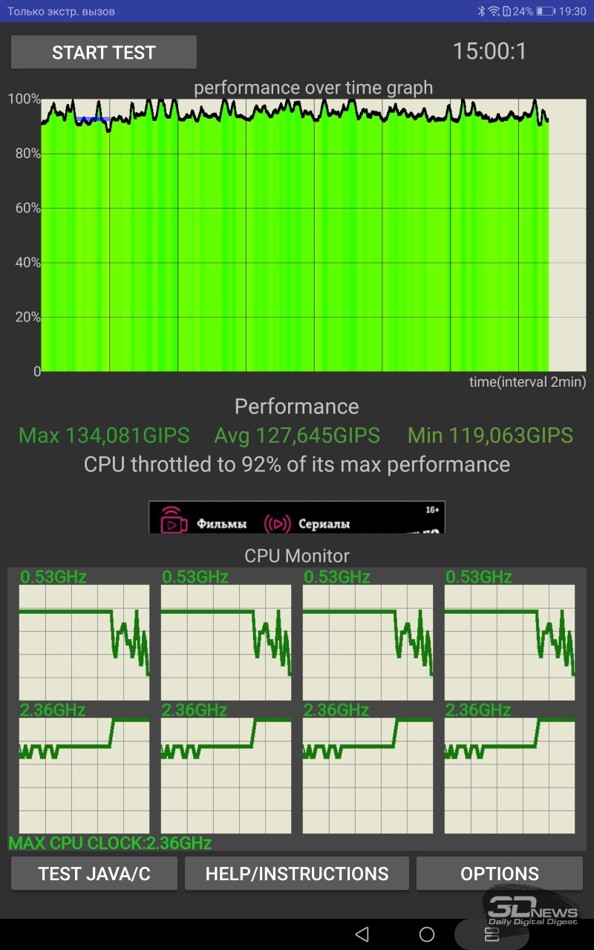Tap the battery indicator icon
Screen dimensions: 594x950
pyautogui.click(x=546, y=11)
